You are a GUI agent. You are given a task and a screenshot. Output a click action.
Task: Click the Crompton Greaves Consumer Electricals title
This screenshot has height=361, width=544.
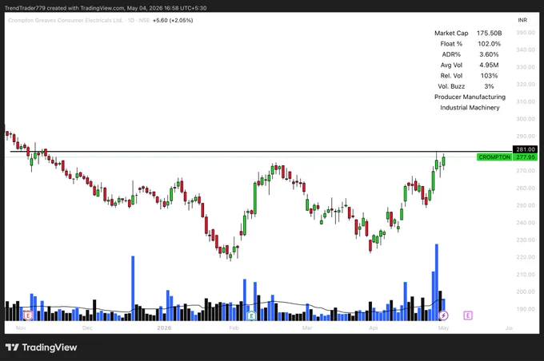(66, 21)
